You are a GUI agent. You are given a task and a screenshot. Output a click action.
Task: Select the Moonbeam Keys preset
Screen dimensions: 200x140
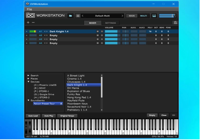pyautogui.click(x=77, y=104)
